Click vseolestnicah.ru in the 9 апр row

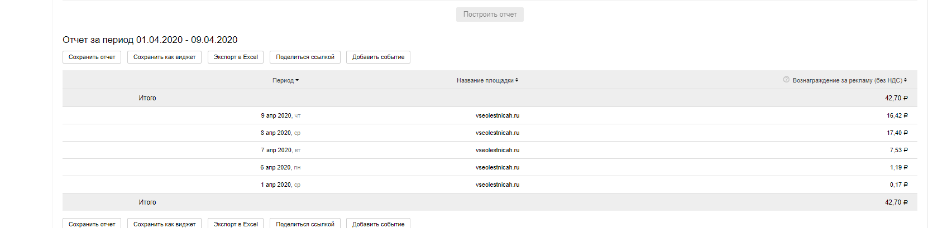click(497, 115)
